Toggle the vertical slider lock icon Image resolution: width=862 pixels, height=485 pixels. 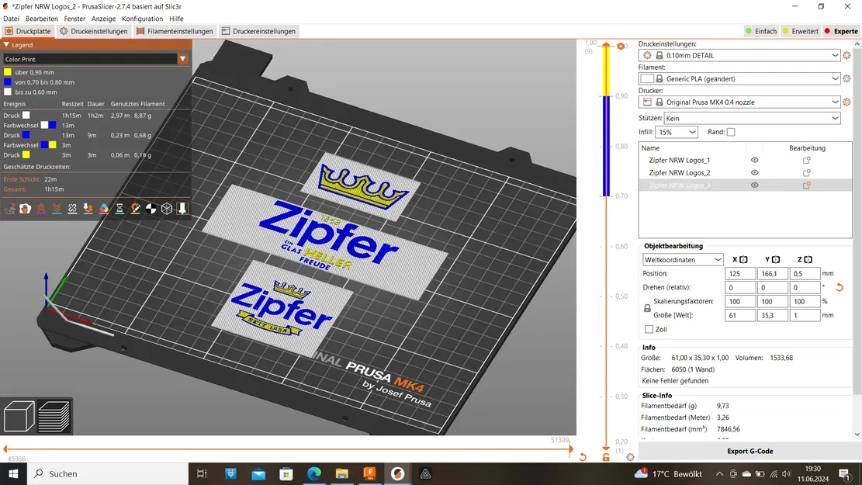(606, 457)
